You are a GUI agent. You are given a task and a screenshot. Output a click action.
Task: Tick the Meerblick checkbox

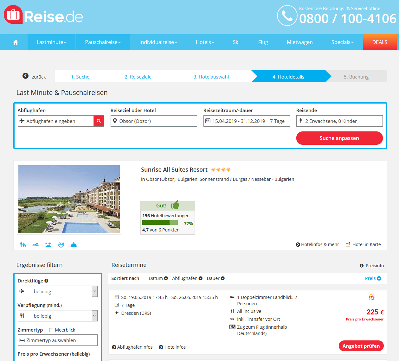click(51, 330)
